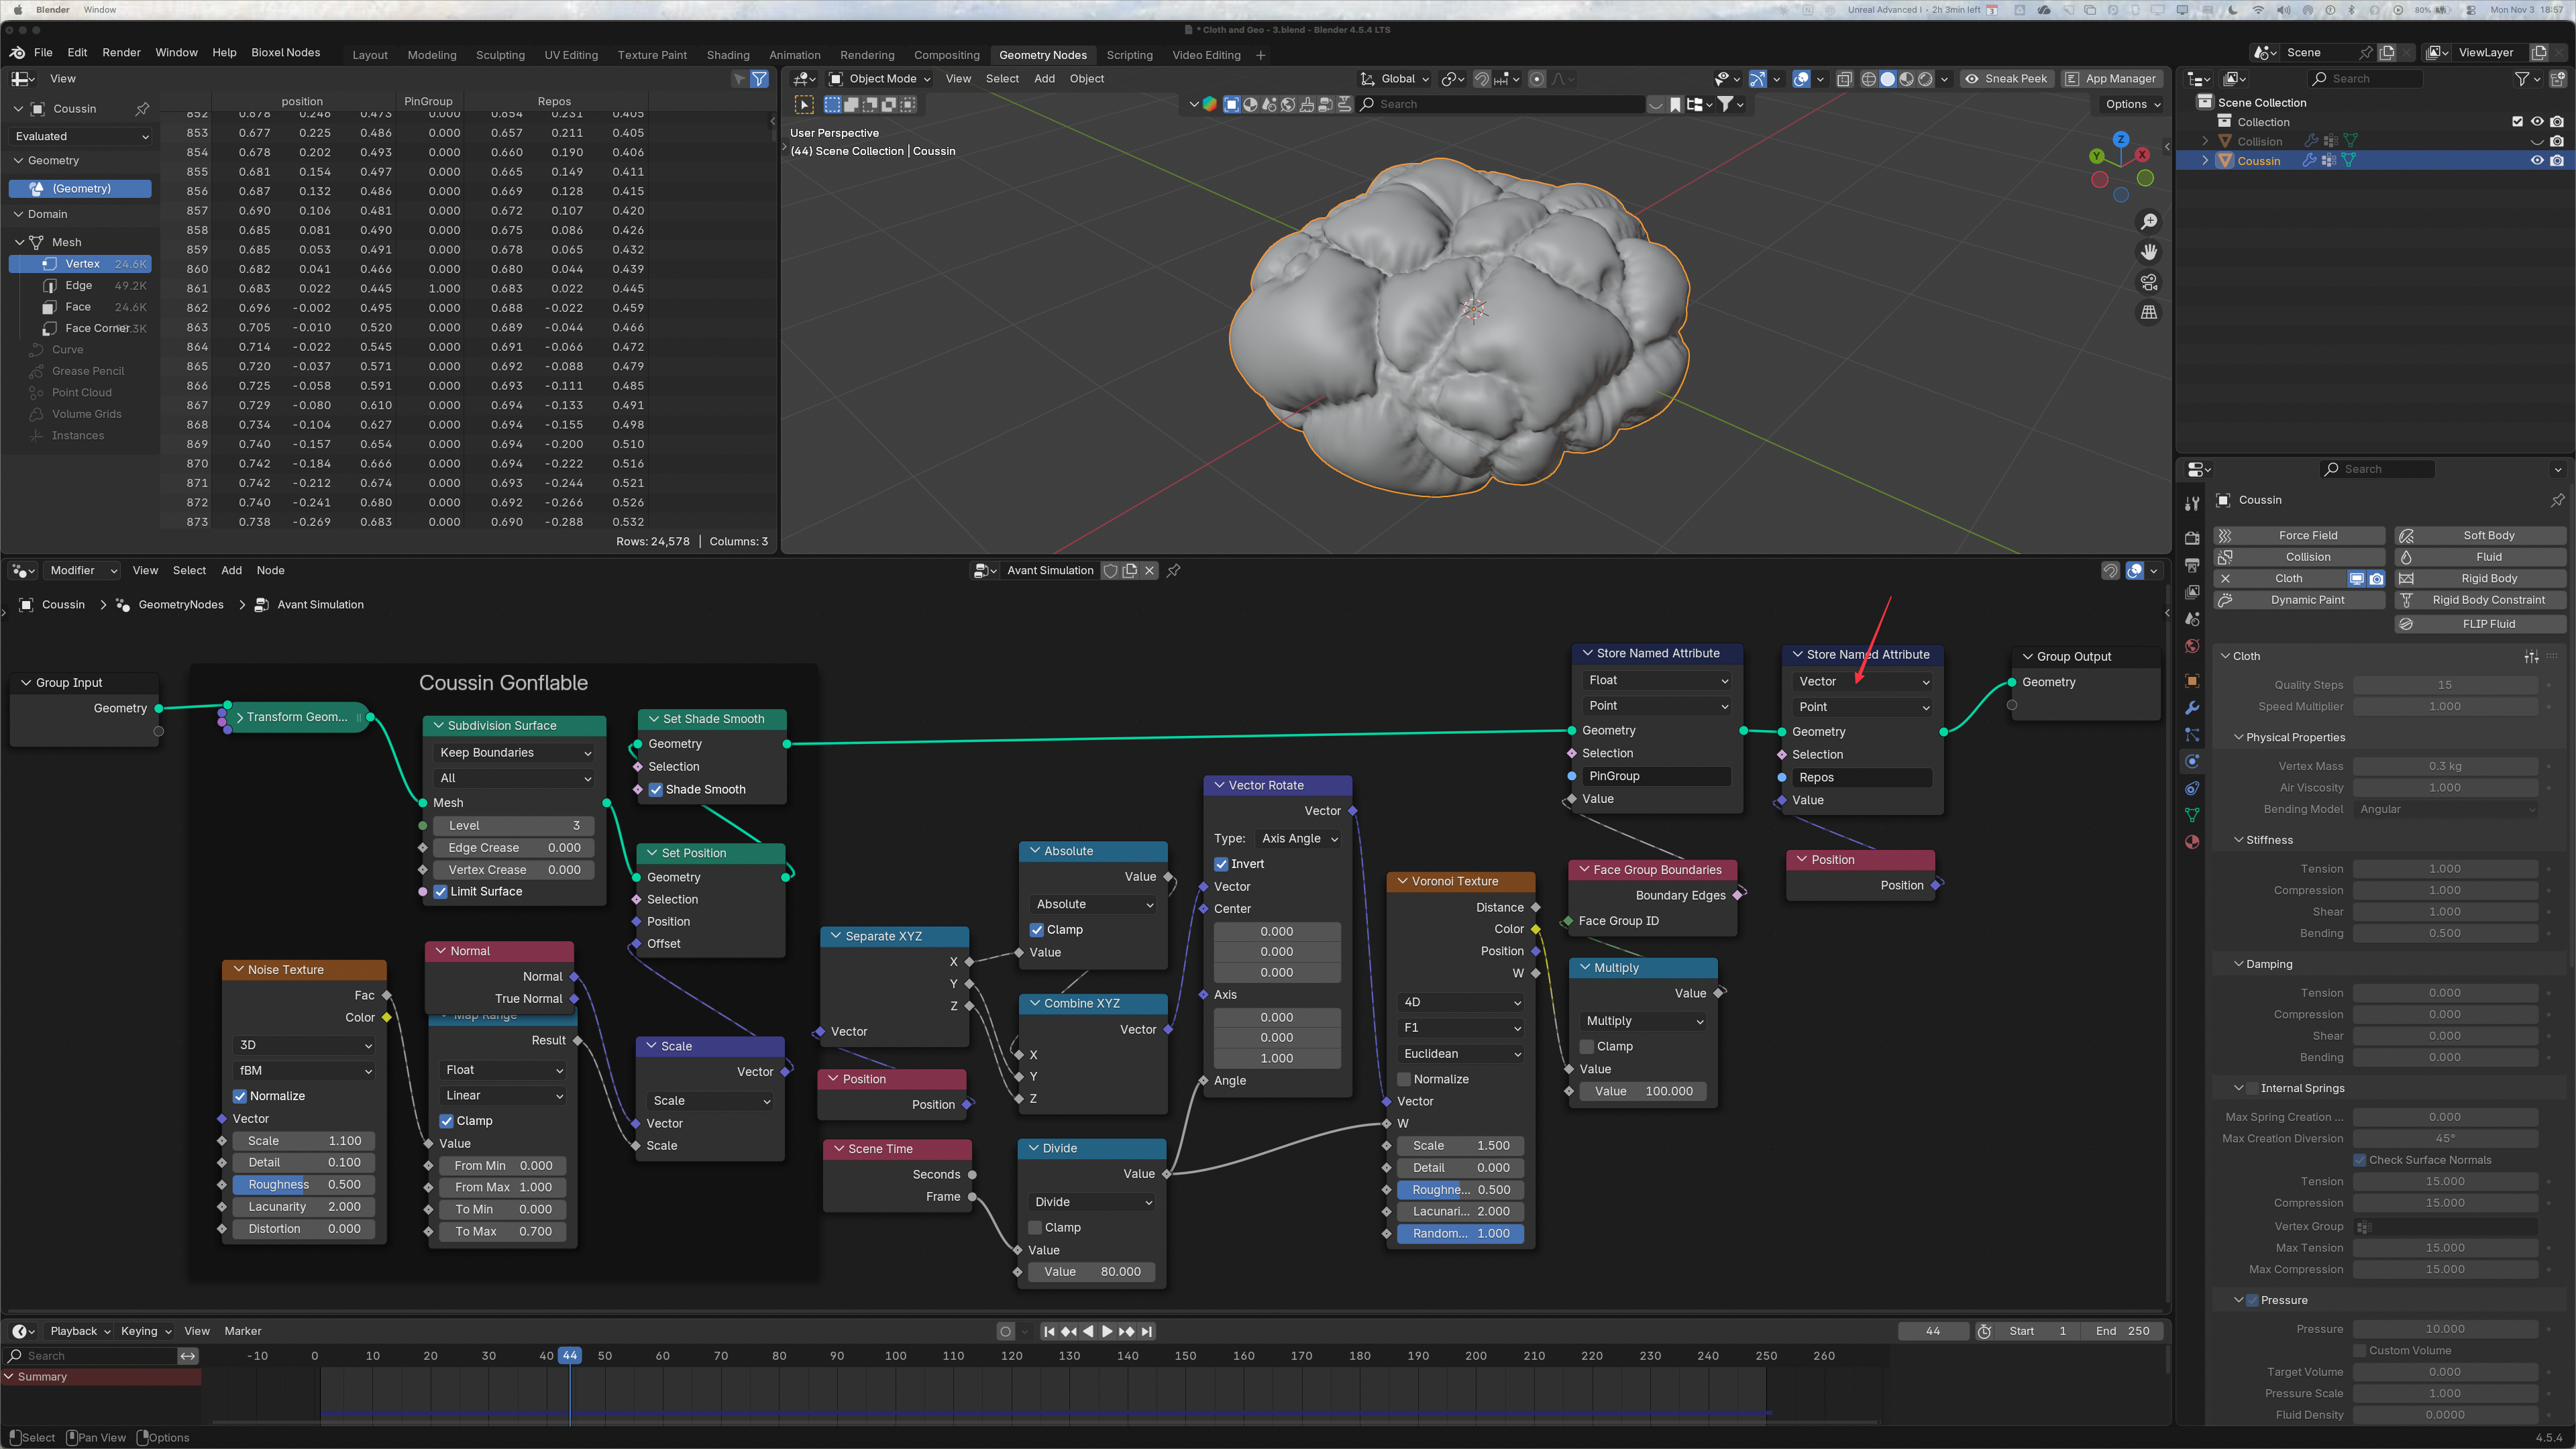Toggle Shade Smooth checkbox in node
Screen dimensions: 2576x1449
pos(656,790)
